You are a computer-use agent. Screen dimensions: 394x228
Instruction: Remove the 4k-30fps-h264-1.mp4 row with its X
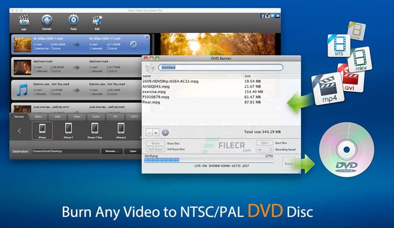tap(147, 37)
